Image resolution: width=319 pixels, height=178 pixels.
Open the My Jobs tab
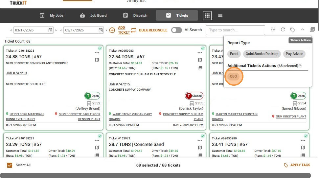(52, 15)
